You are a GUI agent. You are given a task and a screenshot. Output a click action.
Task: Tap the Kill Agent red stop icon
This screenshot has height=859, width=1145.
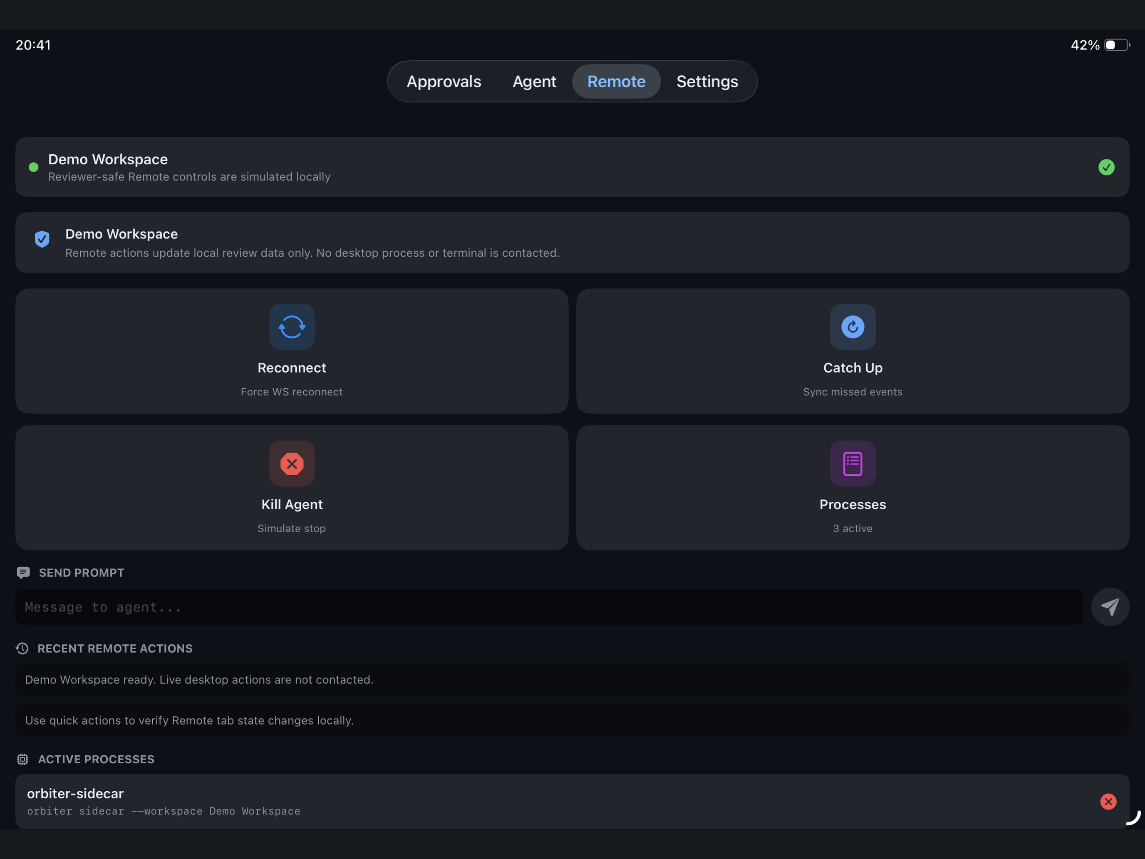point(292,463)
